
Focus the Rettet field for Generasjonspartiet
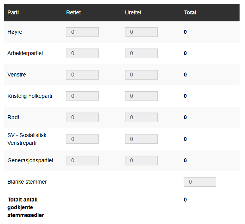point(82,161)
